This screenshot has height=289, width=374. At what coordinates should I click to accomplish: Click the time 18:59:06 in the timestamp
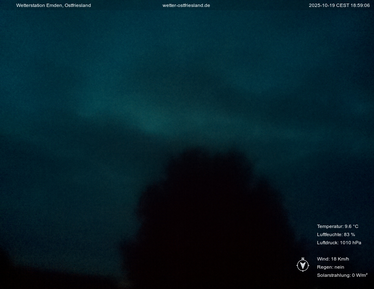[x=360, y=5]
